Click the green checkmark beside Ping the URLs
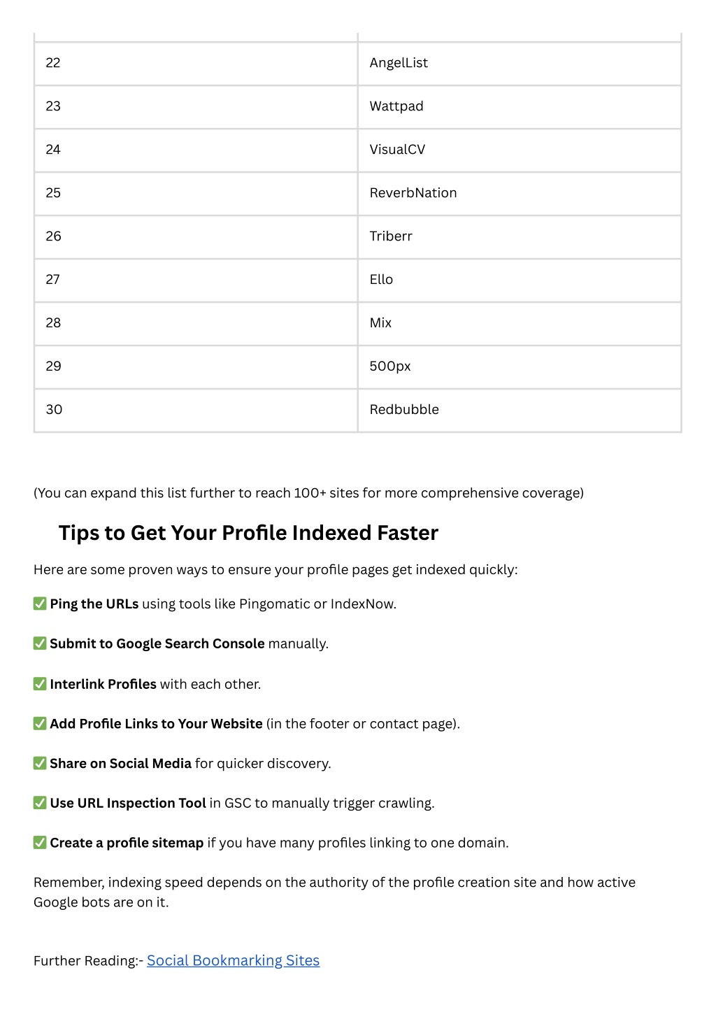 [40, 604]
